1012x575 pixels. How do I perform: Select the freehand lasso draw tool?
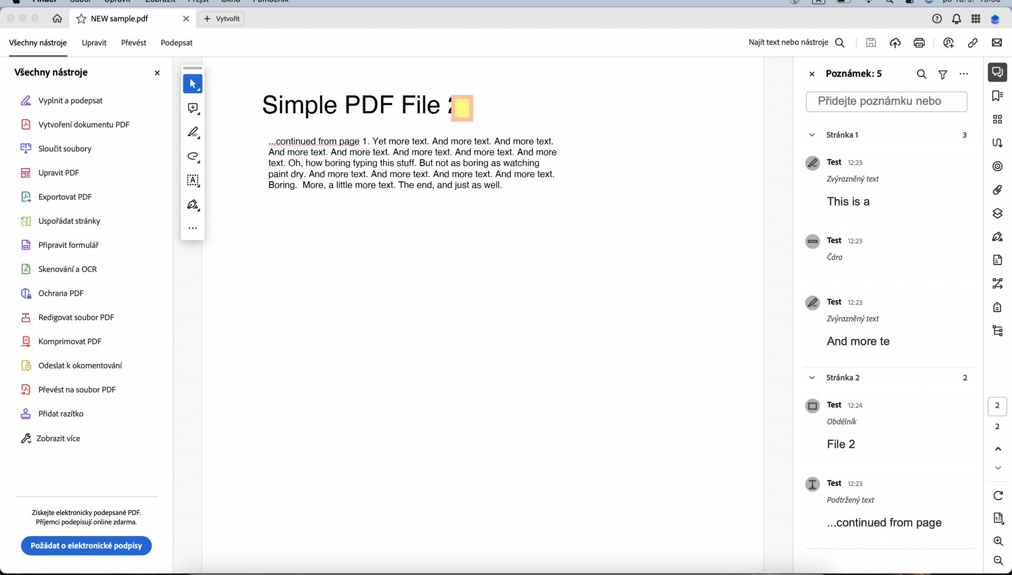[193, 157]
